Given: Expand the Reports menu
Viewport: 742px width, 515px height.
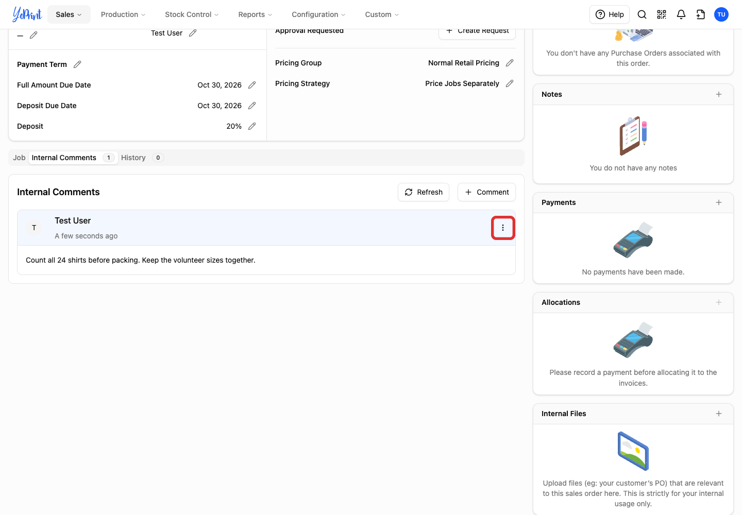Looking at the screenshot, I should coord(255,14).
